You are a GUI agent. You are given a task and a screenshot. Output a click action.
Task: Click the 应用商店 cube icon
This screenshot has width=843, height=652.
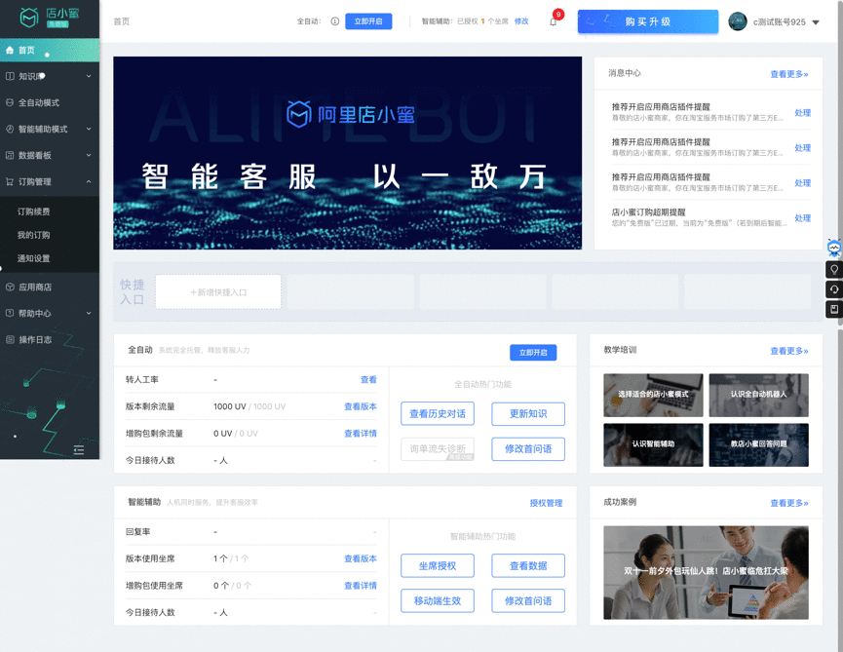click(10, 288)
